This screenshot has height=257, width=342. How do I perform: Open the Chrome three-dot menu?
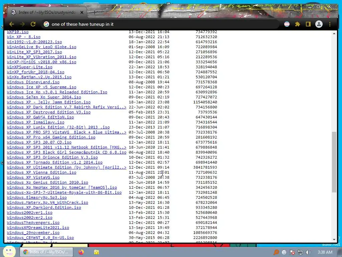click(x=330, y=24)
